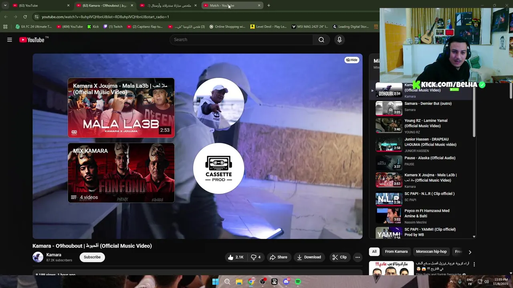Close the (63) YouTube tab

68,6
